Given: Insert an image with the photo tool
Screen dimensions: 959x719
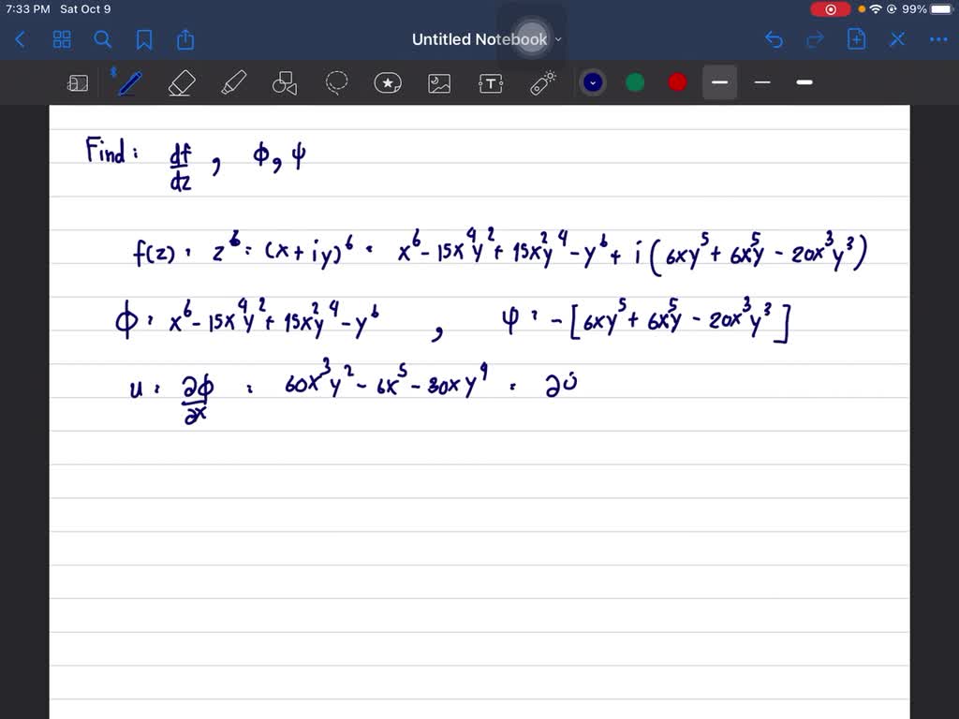Looking at the screenshot, I should tap(439, 82).
